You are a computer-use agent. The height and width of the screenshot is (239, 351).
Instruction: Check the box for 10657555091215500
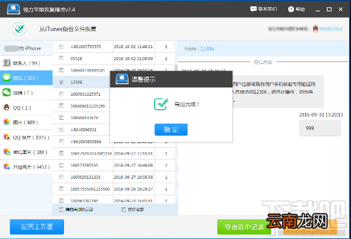[x=61, y=189]
